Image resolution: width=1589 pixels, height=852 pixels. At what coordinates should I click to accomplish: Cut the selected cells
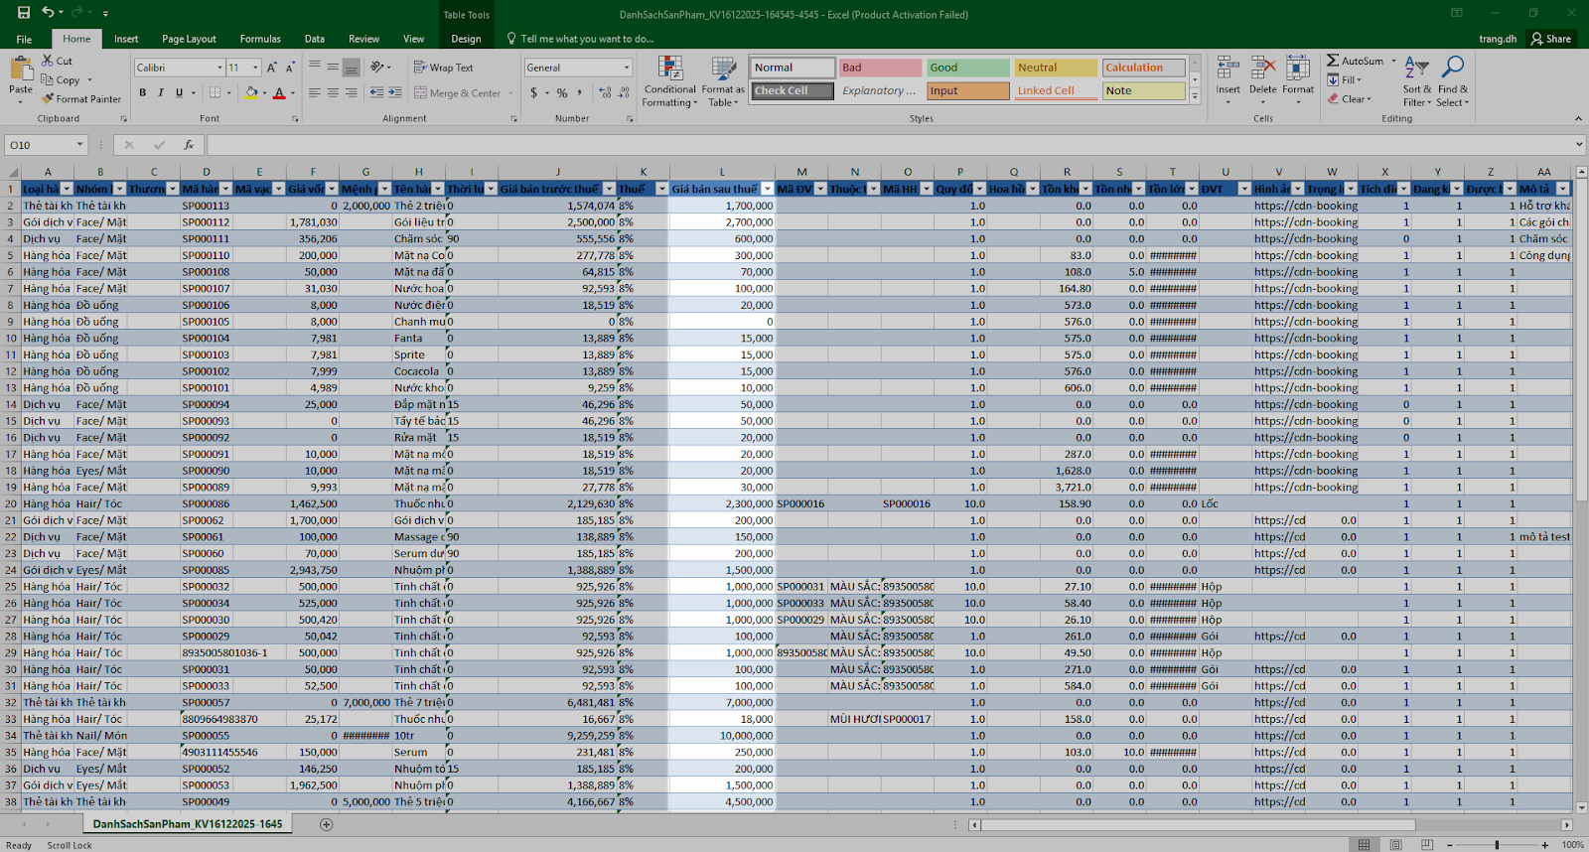pos(57,61)
